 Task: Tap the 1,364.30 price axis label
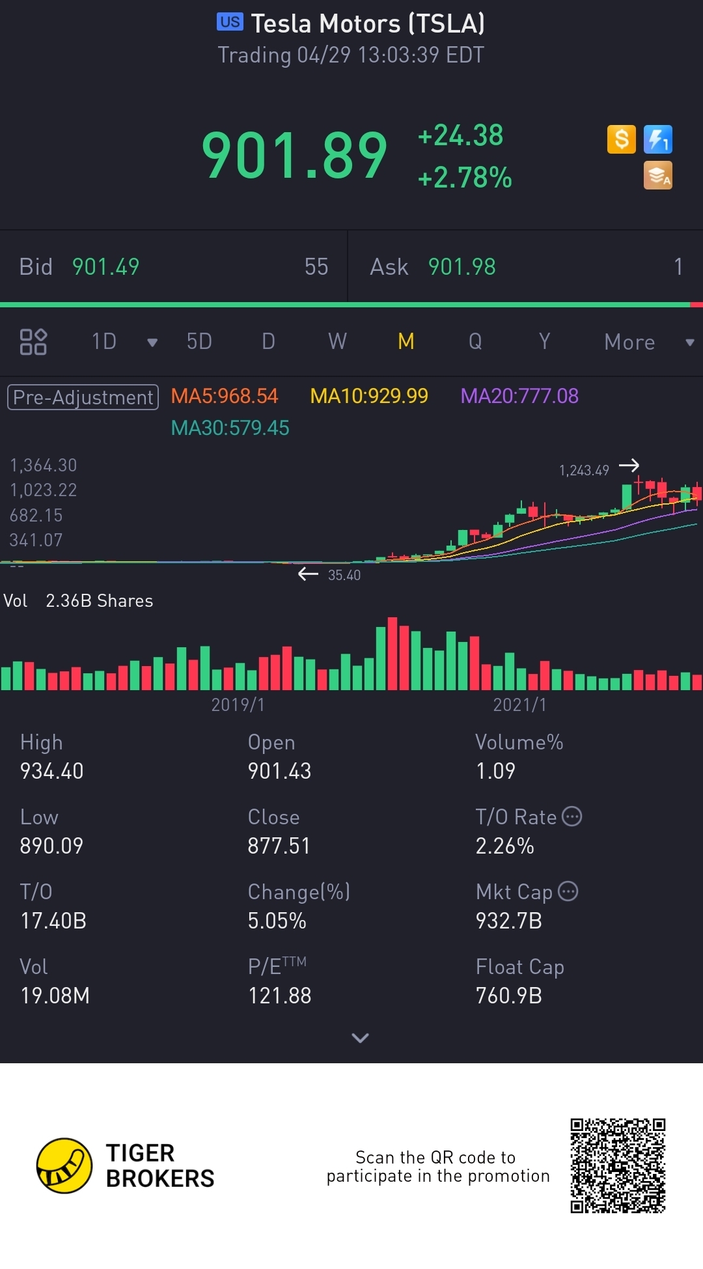click(43, 465)
